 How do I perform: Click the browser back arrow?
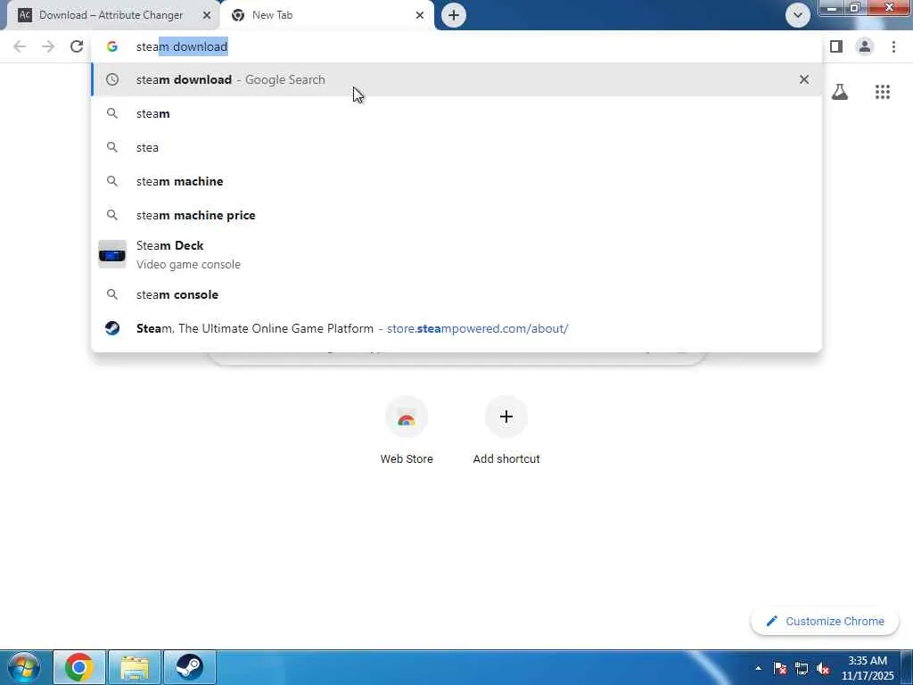tap(20, 46)
